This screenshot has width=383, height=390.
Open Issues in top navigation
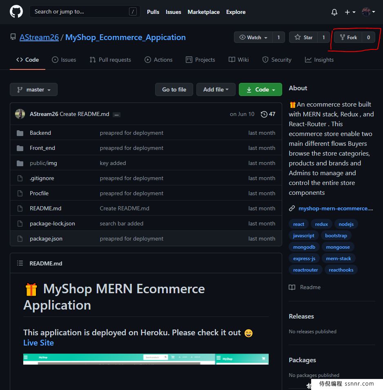pos(174,12)
